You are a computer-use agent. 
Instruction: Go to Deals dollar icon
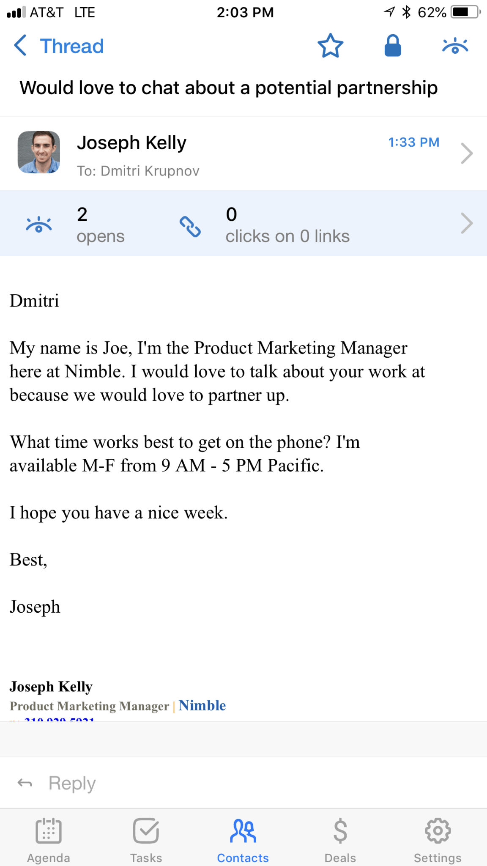[x=340, y=831]
